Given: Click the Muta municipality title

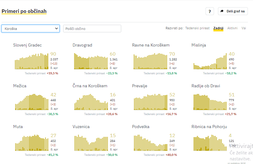Looking at the screenshot, I should pos(18,127).
